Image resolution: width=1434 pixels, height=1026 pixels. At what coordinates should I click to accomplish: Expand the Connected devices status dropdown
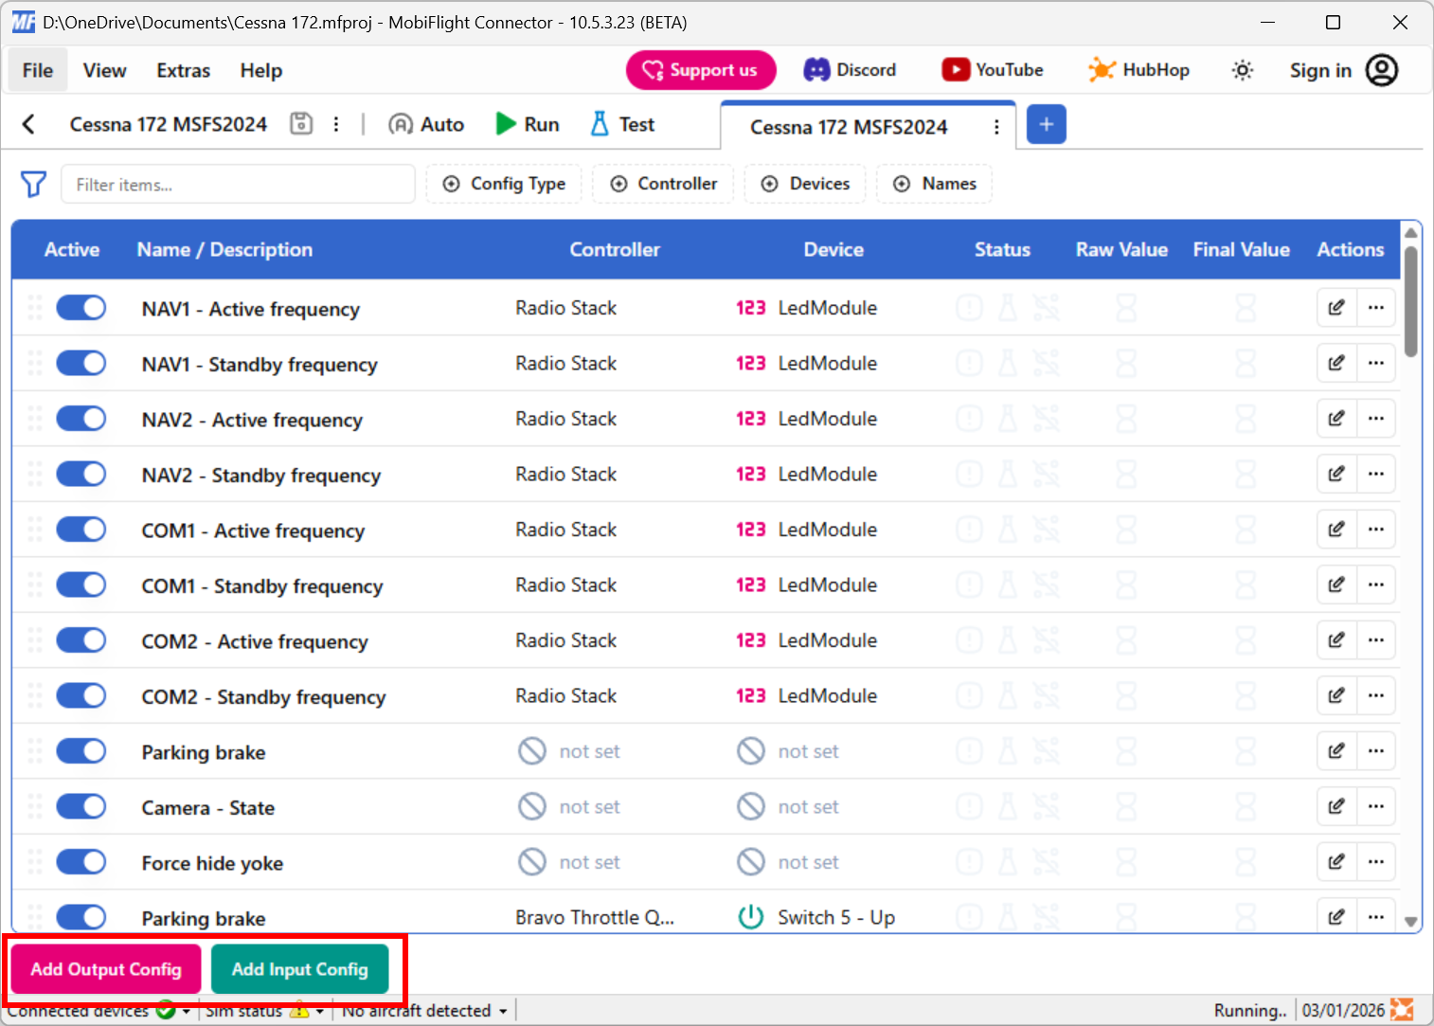pyautogui.click(x=186, y=1010)
